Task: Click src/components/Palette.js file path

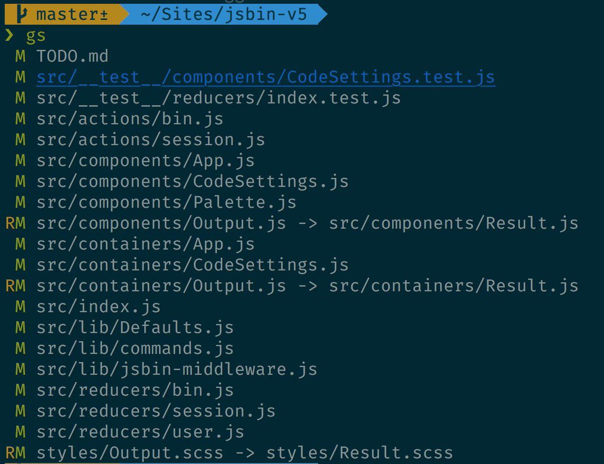Action: point(166,202)
